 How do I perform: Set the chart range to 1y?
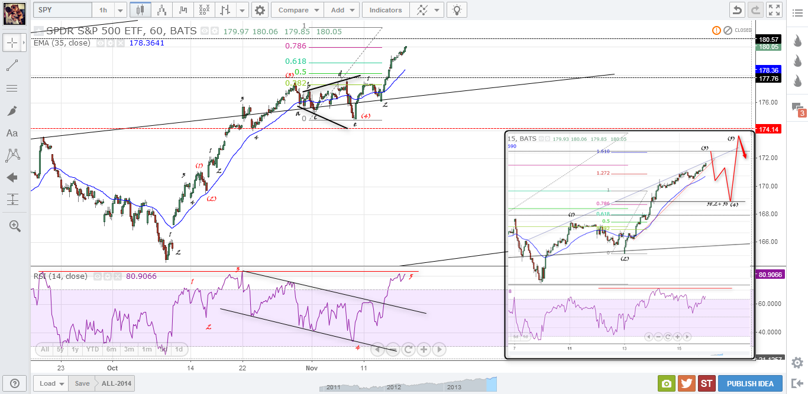75,349
